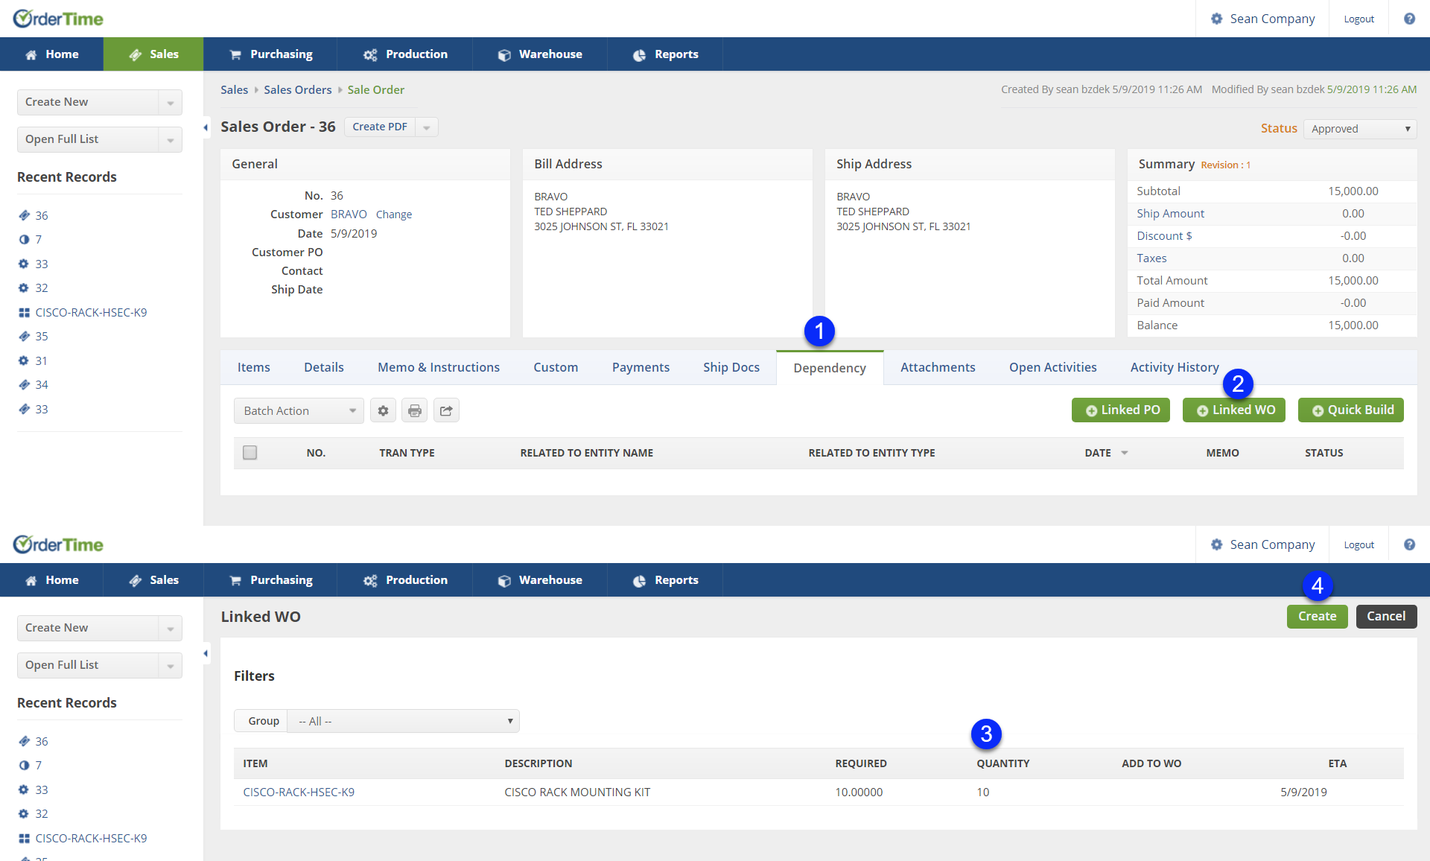Click the print icon in the Dependency toolbar
Image resolution: width=1430 pixels, height=861 pixels.
pyautogui.click(x=415, y=410)
